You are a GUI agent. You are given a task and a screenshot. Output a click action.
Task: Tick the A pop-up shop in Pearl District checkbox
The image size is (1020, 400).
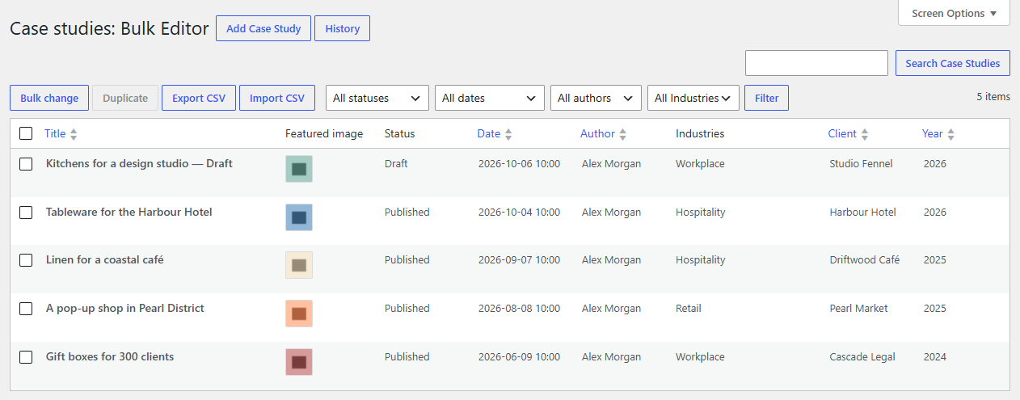(x=26, y=309)
